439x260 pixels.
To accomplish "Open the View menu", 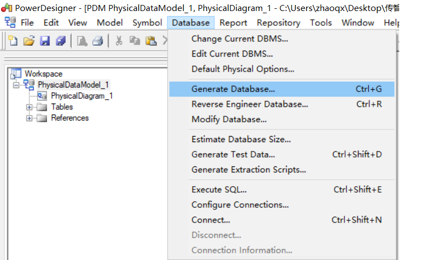I will click(77, 23).
